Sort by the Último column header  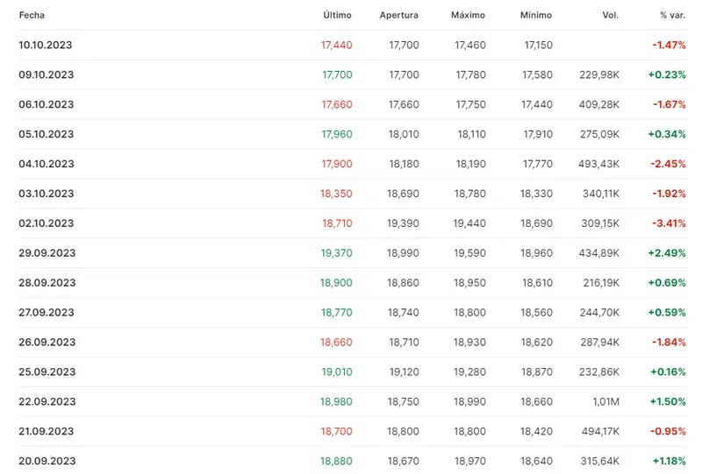(x=337, y=16)
